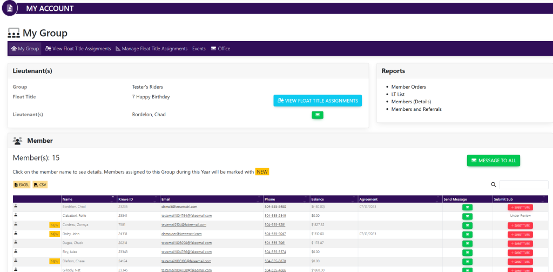The width and height of the screenshot is (553, 272).
Task: Click the search magnifier icon above the table
Action: [494, 185]
